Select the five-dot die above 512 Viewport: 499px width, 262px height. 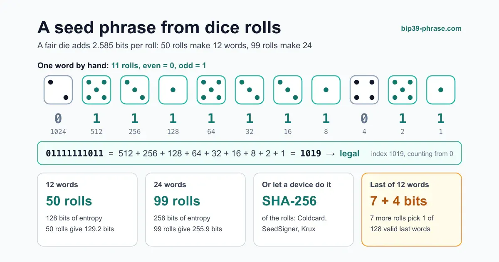pyautogui.click(x=96, y=90)
